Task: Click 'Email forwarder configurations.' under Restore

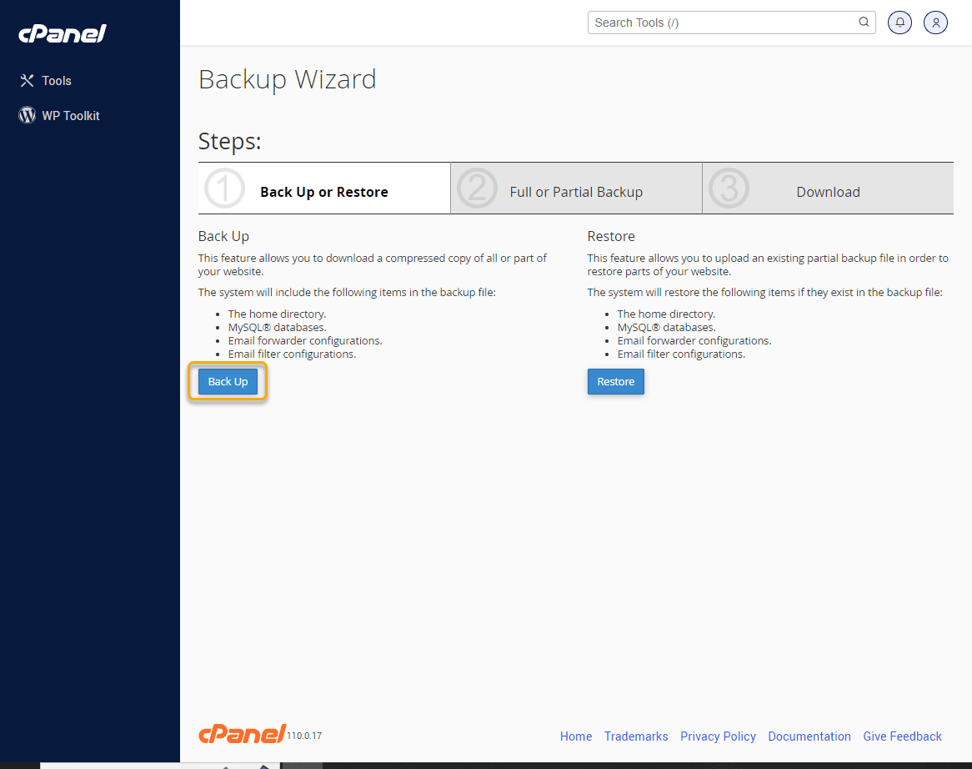Action: click(x=694, y=340)
